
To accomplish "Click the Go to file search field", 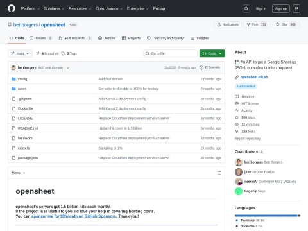I will click(170, 53).
